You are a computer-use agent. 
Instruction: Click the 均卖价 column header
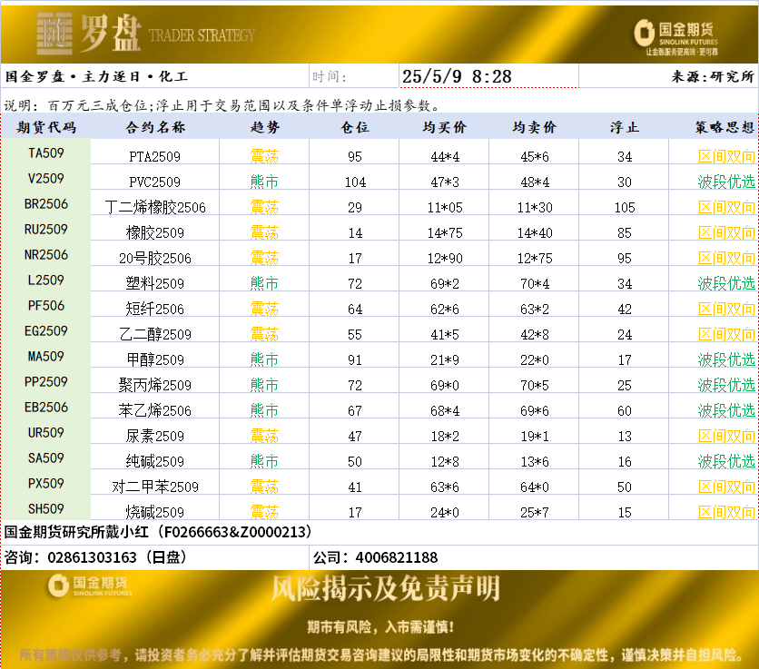[535, 127]
